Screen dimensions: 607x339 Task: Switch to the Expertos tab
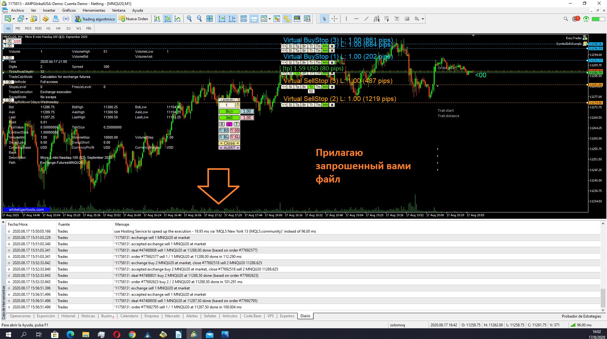287,316
